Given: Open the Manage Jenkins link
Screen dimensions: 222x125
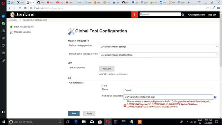Looking at the screenshot, I should tap(22, 32).
